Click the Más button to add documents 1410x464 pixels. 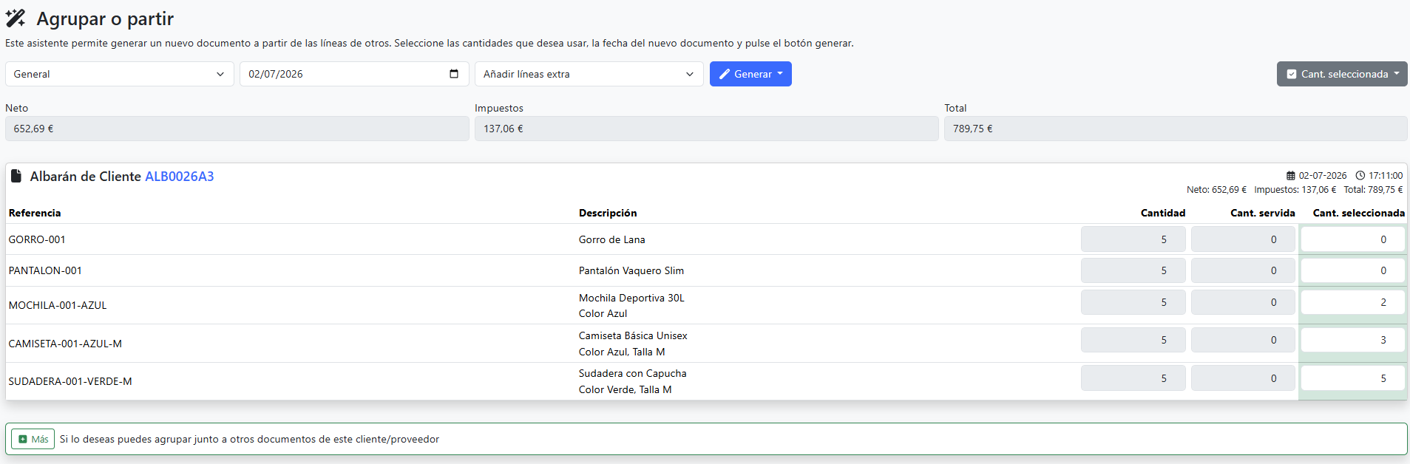point(33,439)
